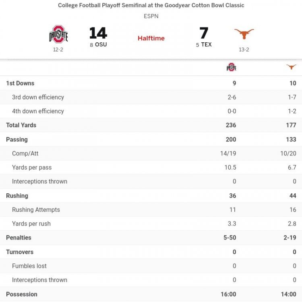
Task: Click Ohio State's score of 14
Action: (x=98, y=33)
